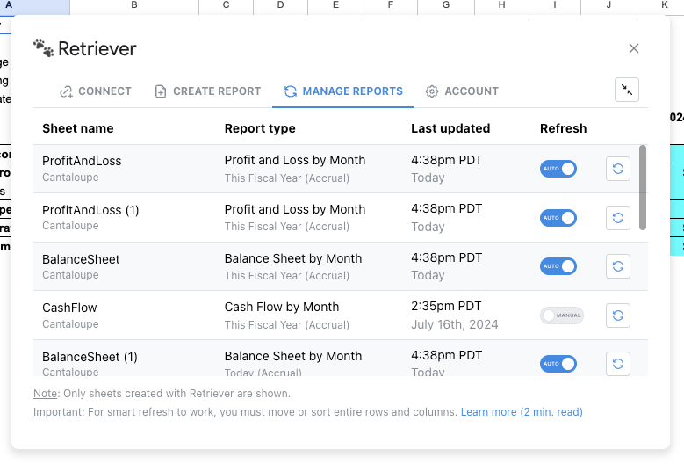Refresh the BalanceSheet report now
This screenshot has width=684, height=464.
pos(618,266)
